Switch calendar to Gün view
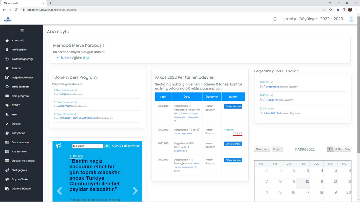This screenshot has width=360, height=202. click(x=347, y=149)
